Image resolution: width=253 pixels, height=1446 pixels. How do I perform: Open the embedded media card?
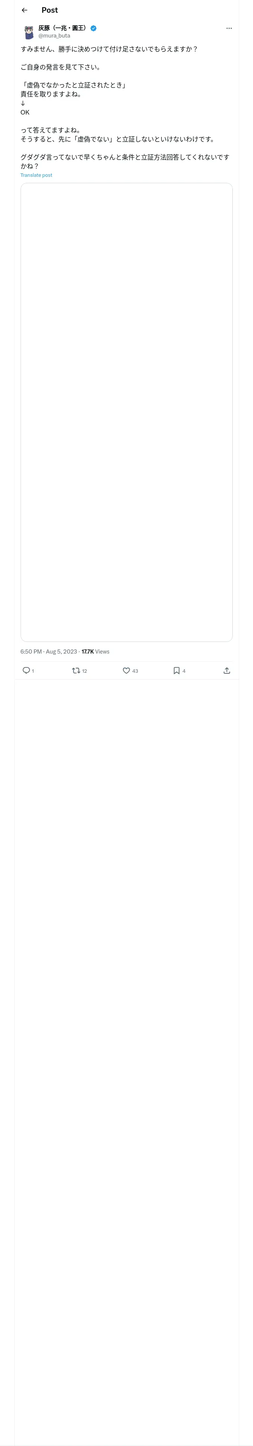(126, 412)
